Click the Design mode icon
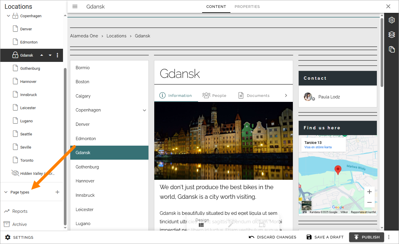This screenshot has width=399, height=244. point(201,225)
